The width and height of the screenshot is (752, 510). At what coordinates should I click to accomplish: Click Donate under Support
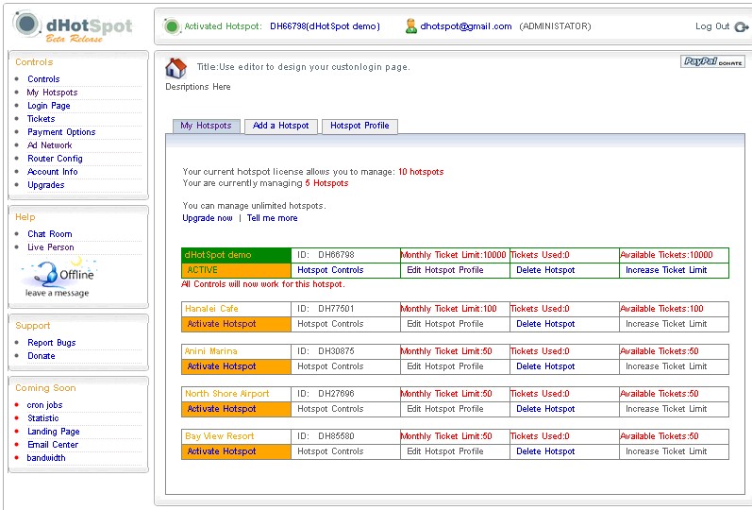point(42,356)
